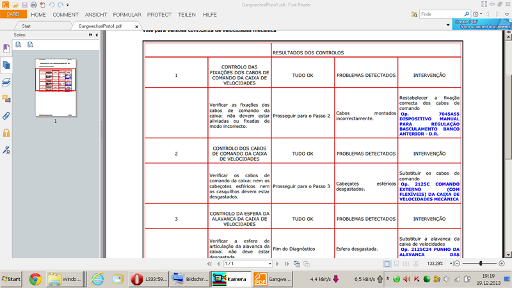Screen dimensions: 512x288
Task: Click Create PDF from scanned documents banner
Action: [483, 24]
